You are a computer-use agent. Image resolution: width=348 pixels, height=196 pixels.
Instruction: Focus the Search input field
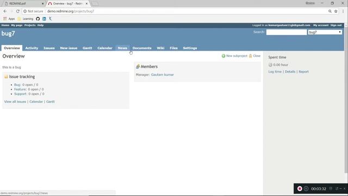[287, 32]
